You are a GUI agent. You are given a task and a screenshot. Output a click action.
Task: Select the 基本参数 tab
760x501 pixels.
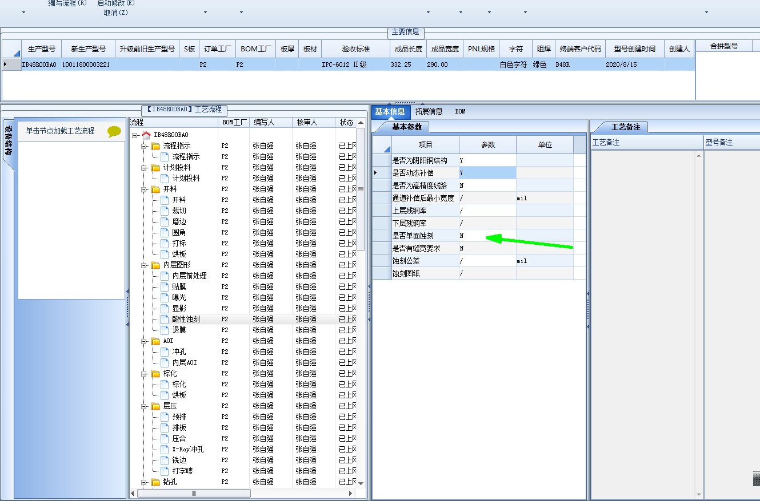point(406,127)
